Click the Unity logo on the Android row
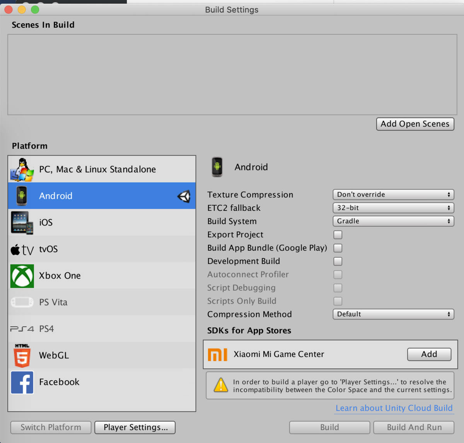The image size is (464, 443). (x=184, y=197)
